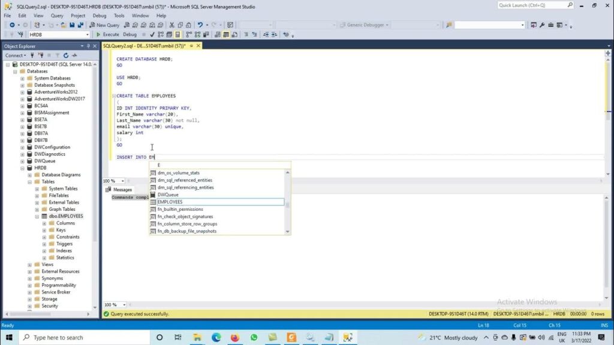Expand the Views folder node
The height and width of the screenshot is (345, 614).
pos(30,265)
